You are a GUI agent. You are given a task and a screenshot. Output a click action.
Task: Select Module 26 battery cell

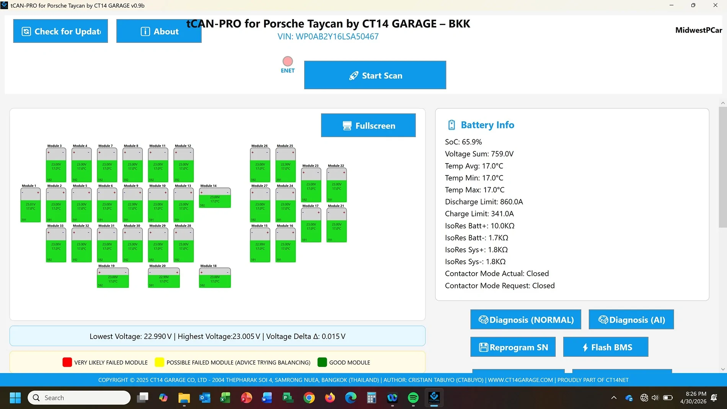tap(260, 165)
